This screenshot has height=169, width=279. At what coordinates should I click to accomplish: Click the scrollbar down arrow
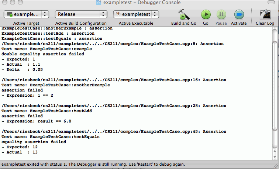275,157
